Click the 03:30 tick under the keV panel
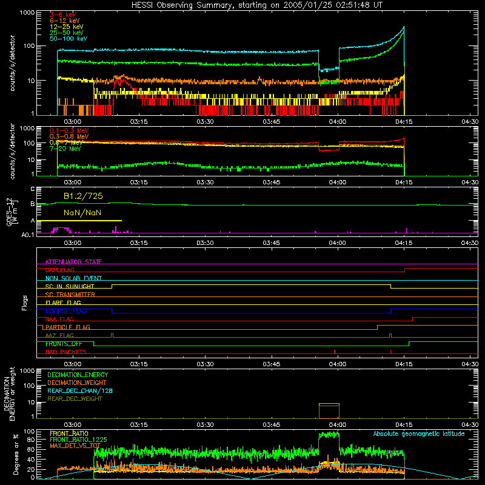 pyautogui.click(x=205, y=122)
